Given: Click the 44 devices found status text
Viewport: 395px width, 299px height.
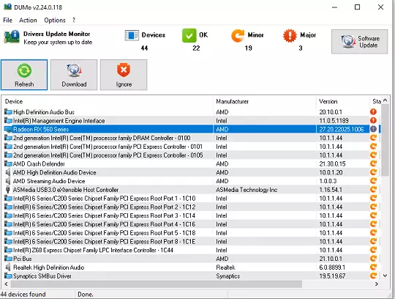Looking at the screenshot, I should pos(23,294).
